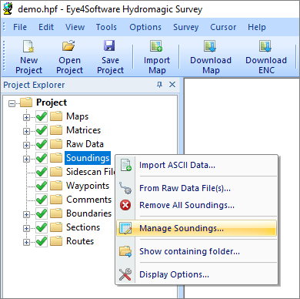Click the Maps folder icon

tap(56, 116)
